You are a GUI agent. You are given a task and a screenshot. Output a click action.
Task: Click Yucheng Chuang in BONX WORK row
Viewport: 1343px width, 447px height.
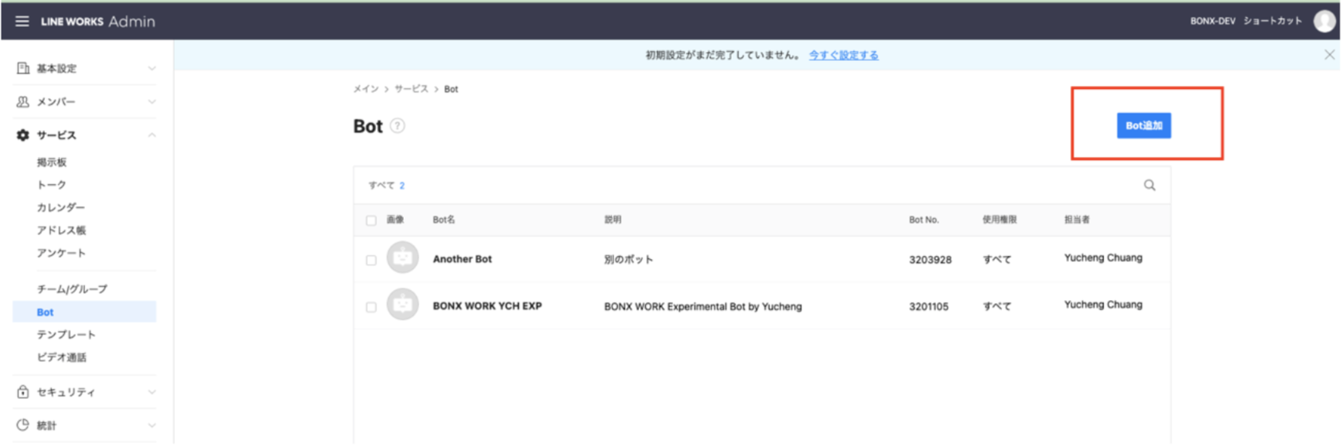[x=1102, y=304]
